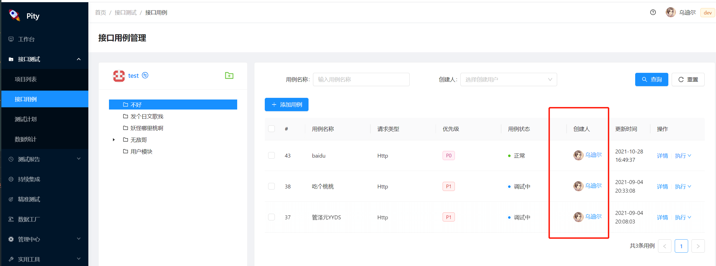This screenshot has width=716, height=266.
Task: Open the 创建人 user dropdown
Action: click(509, 79)
